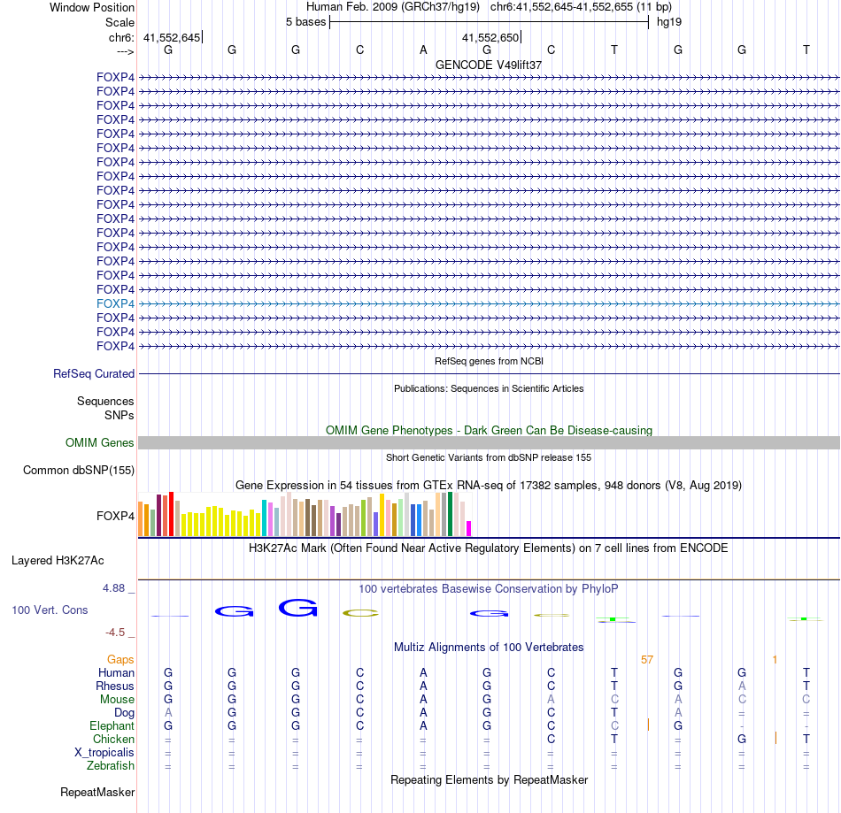Click base A in the reference sequence row
This screenshot has width=841, height=813.
[x=423, y=50]
